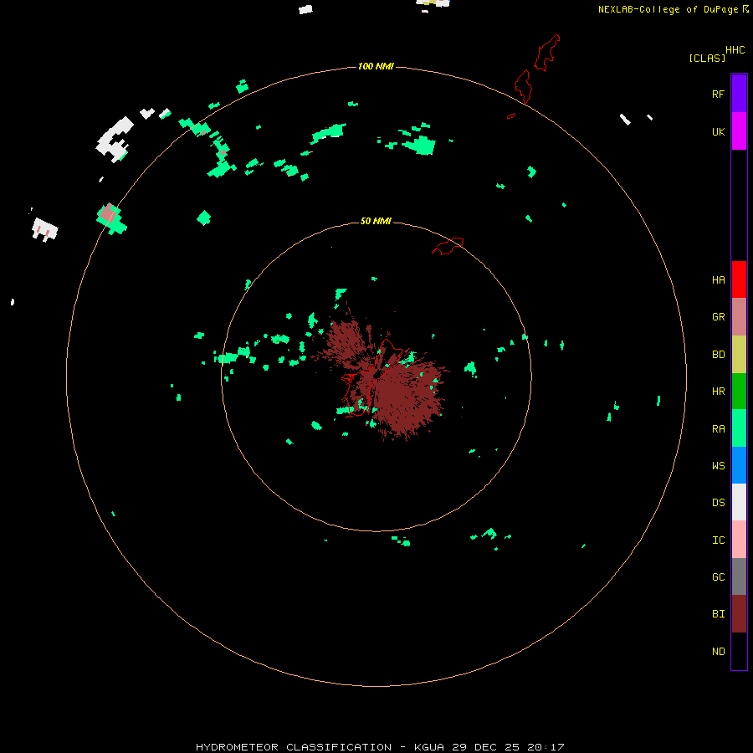The width and height of the screenshot is (753, 753).
Task: Click the UK magenta legend swatch
Action: click(x=739, y=131)
